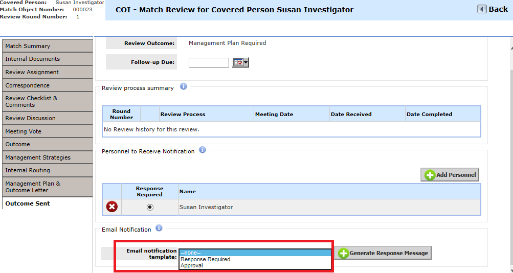Show info for Email Notification section
This screenshot has width=513, height=273.
[x=159, y=228]
